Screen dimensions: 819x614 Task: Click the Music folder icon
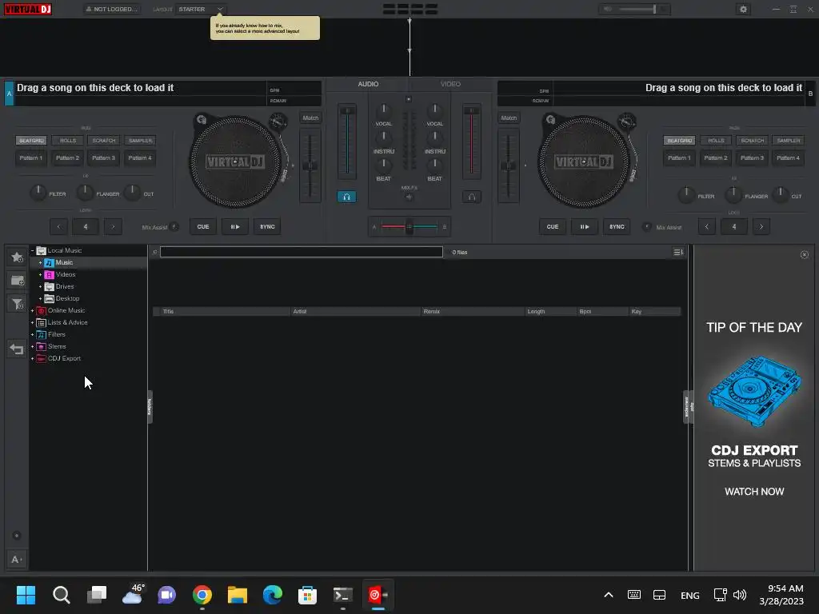[x=49, y=262]
